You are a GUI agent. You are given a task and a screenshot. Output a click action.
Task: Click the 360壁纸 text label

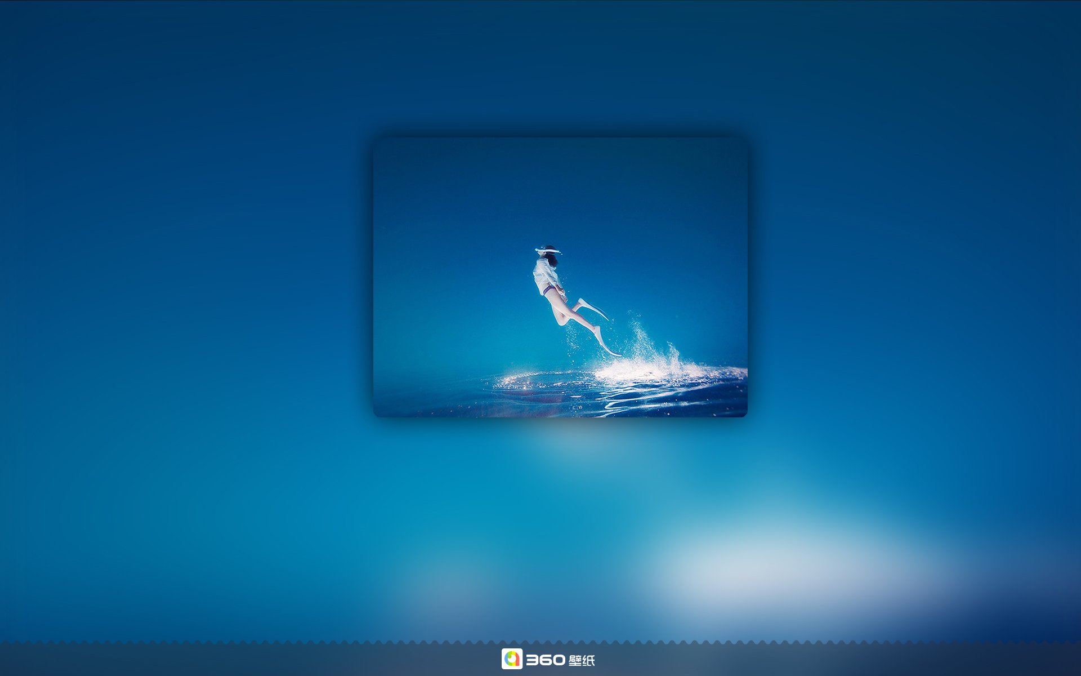(560, 660)
